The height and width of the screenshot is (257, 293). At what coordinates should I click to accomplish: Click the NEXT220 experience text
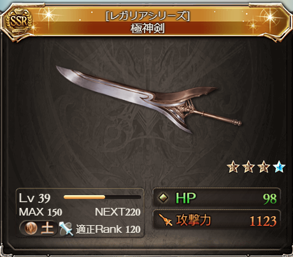tap(118, 212)
